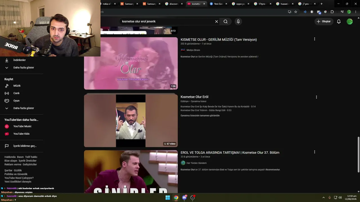360x202 pixels.
Task: Click the Oluştur create button
Action: (x=324, y=22)
